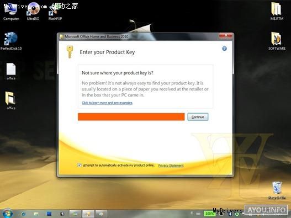Select the office text file icon
Viewport: 291px width, 218px height.
11,71
